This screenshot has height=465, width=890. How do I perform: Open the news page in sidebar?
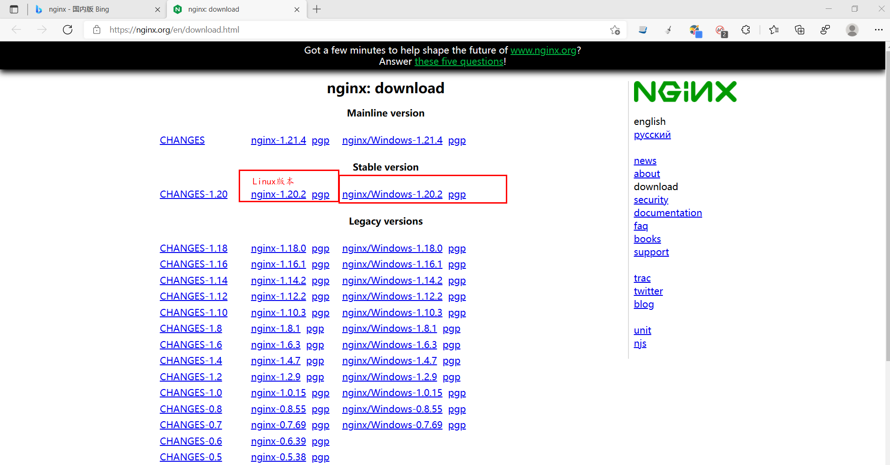tap(645, 161)
